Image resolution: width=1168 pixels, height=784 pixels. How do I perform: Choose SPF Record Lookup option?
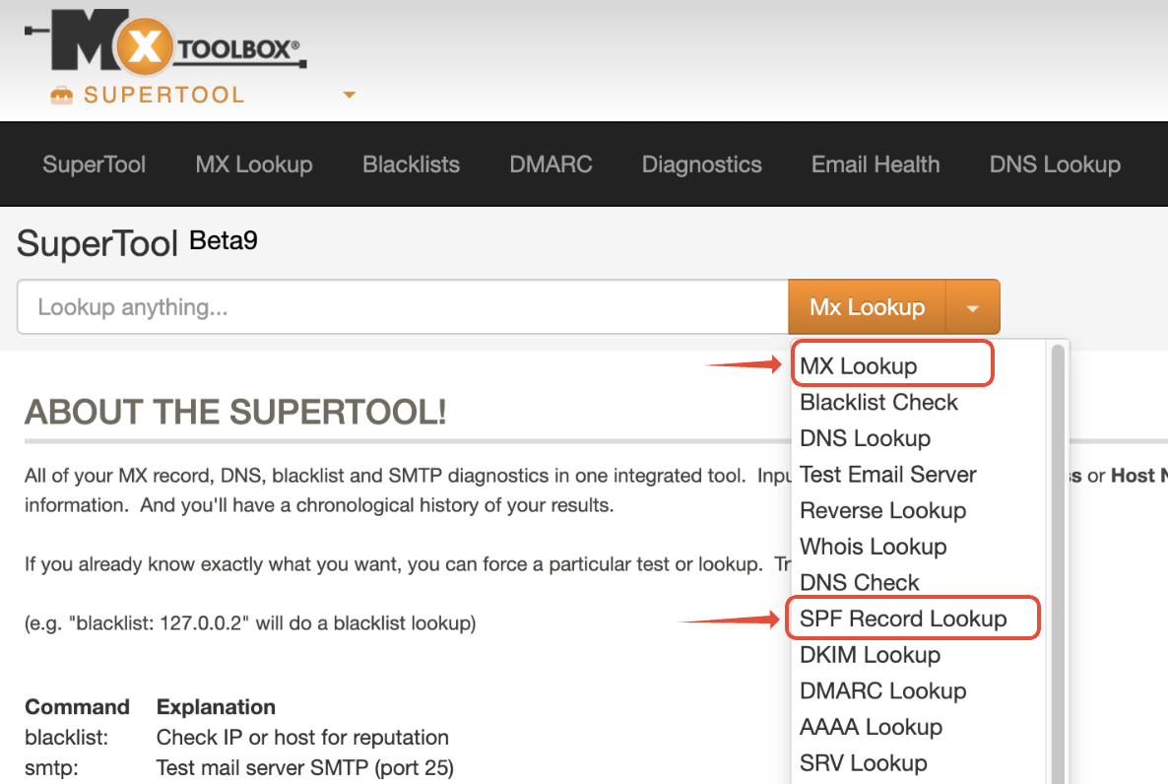903,619
